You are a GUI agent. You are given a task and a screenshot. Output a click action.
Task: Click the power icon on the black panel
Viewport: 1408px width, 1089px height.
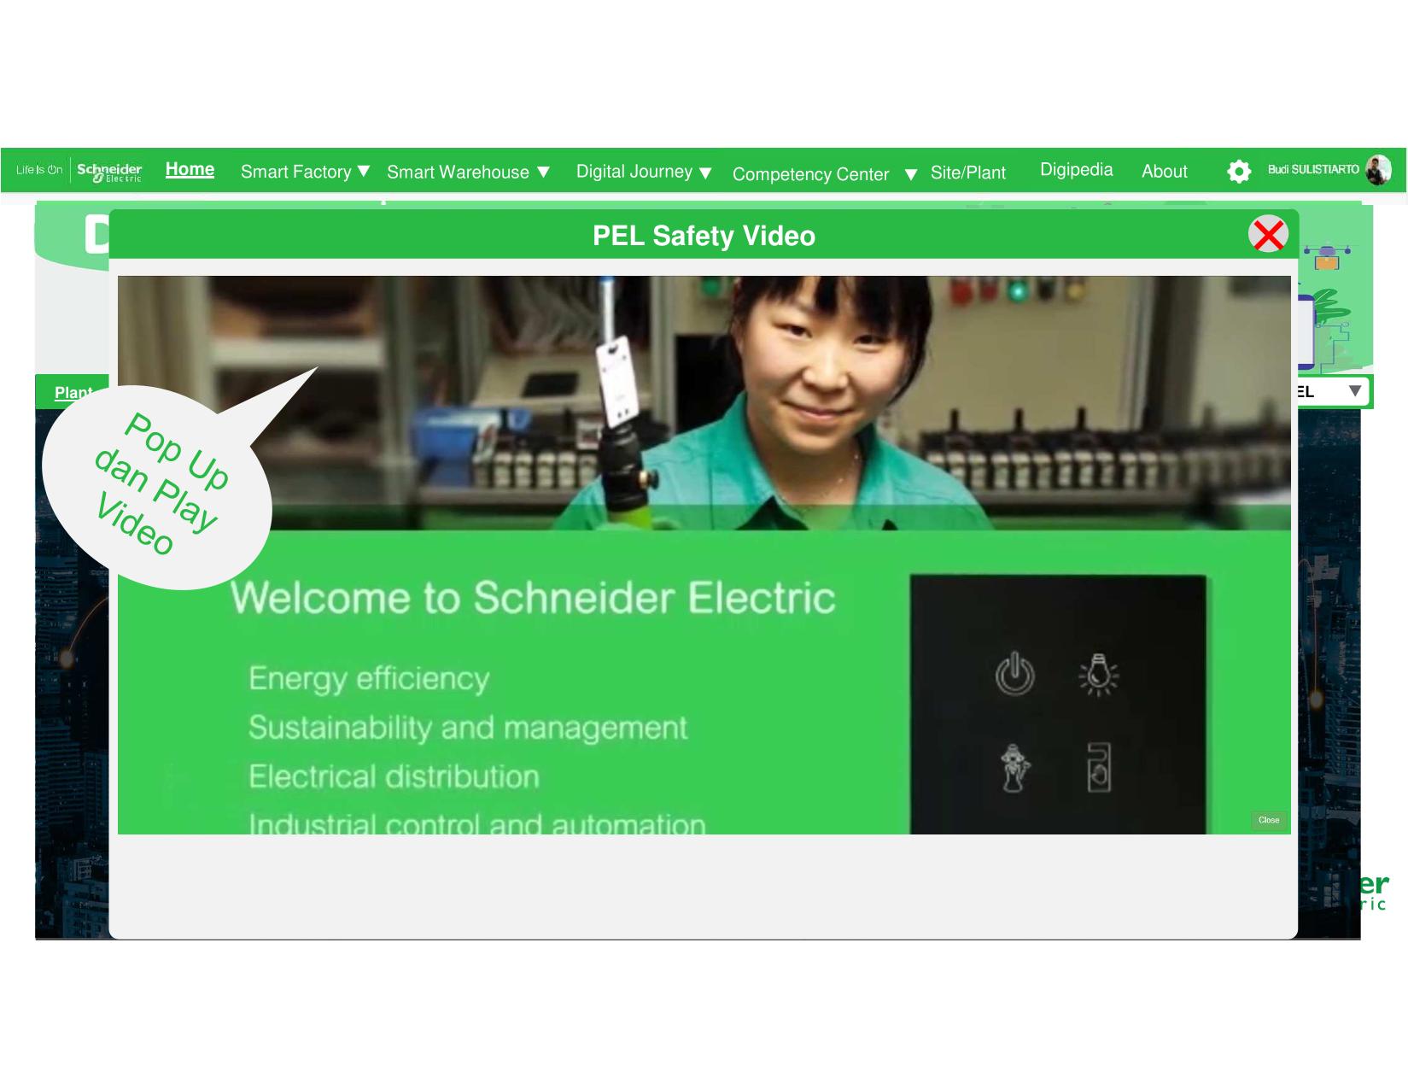pyautogui.click(x=1014, y=674)
